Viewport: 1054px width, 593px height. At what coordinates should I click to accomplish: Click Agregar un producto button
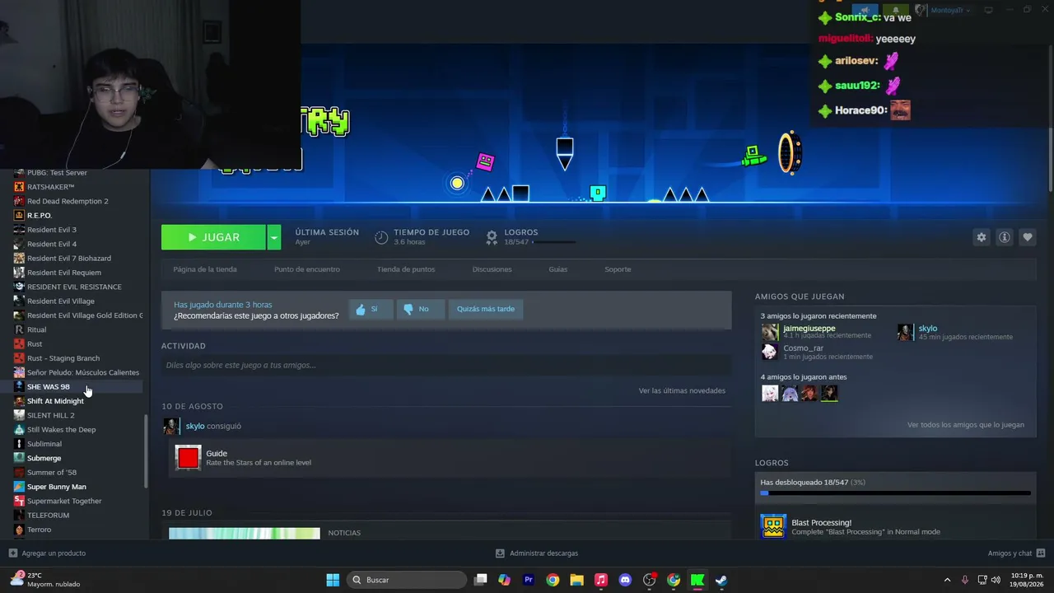point(47,553)
